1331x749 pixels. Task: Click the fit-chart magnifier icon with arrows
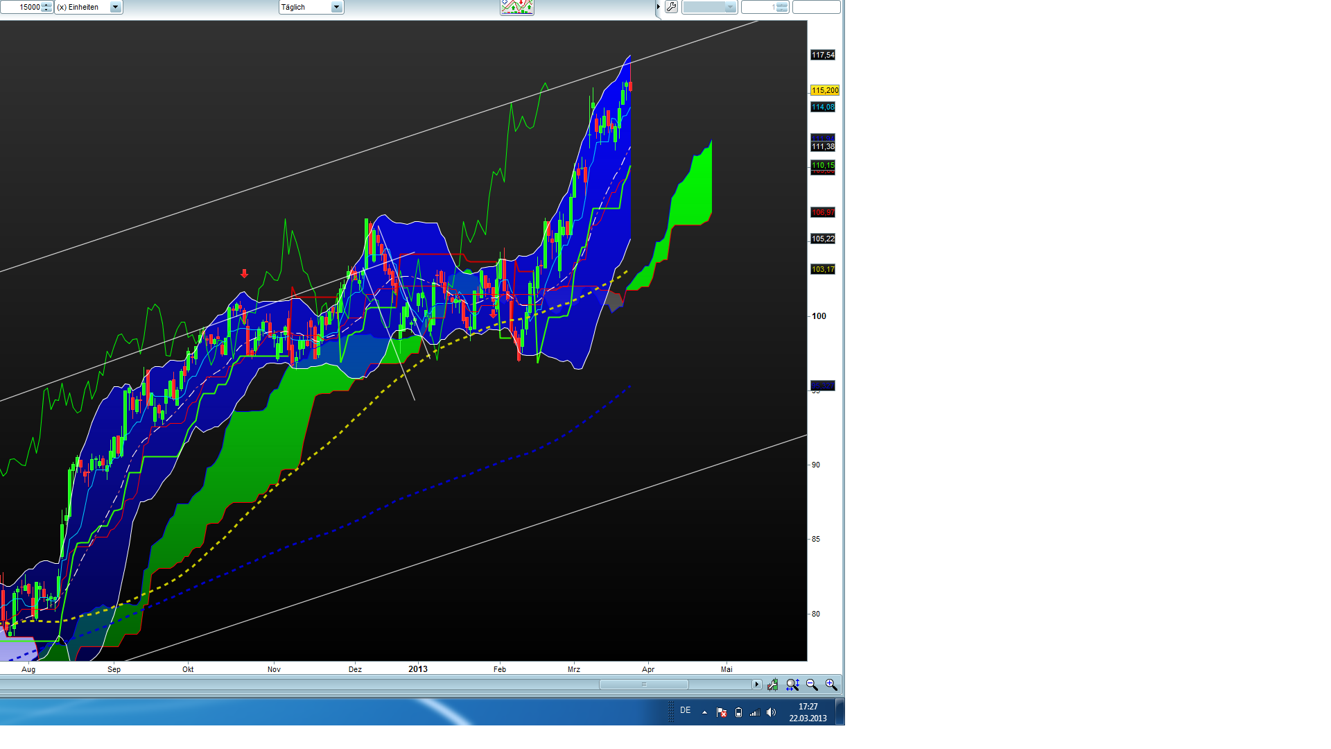[792, 685]
